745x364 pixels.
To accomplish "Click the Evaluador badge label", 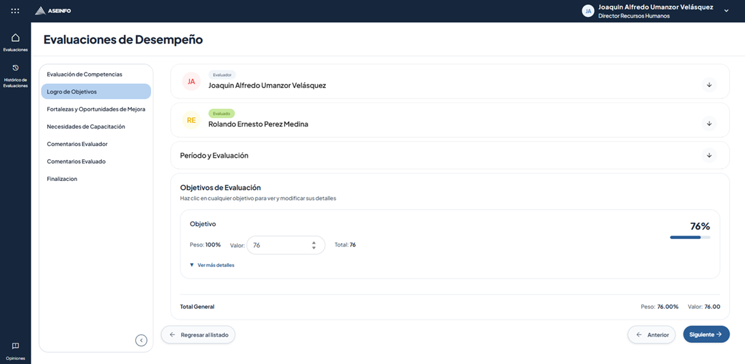I will [x=222, y=75].
